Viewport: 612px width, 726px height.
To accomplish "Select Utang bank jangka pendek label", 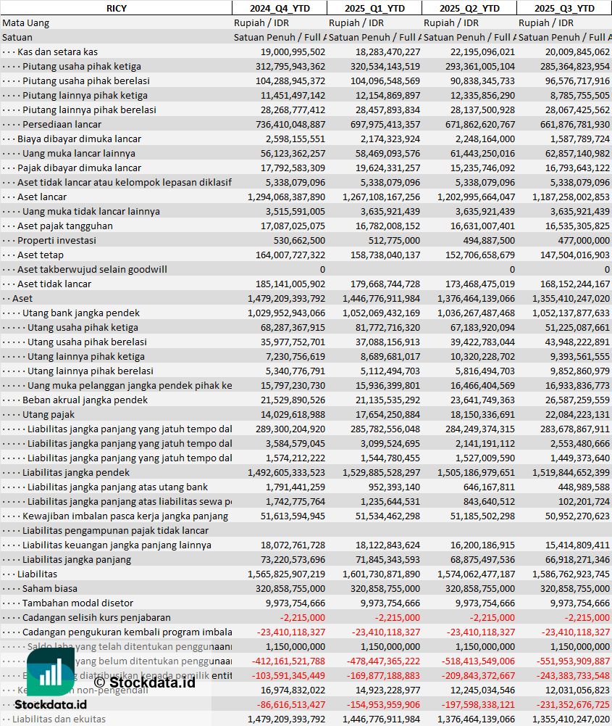I will tap(81, 313).
